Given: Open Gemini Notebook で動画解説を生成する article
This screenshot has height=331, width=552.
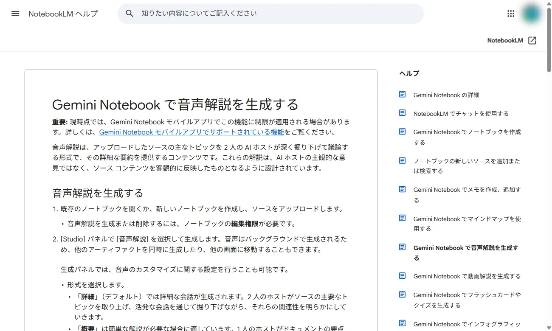Looking at the screenshot, I should [467, 276].
